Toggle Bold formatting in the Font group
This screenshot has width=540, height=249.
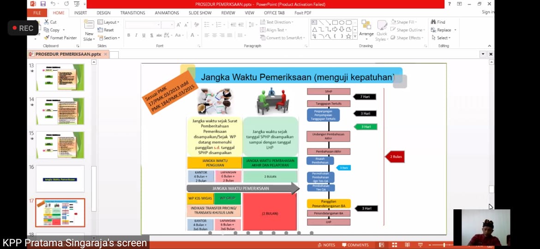(129, 36)
